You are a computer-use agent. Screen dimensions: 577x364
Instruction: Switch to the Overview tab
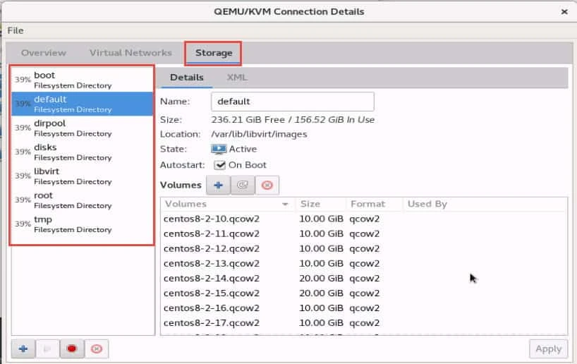(x=44, y=53)
